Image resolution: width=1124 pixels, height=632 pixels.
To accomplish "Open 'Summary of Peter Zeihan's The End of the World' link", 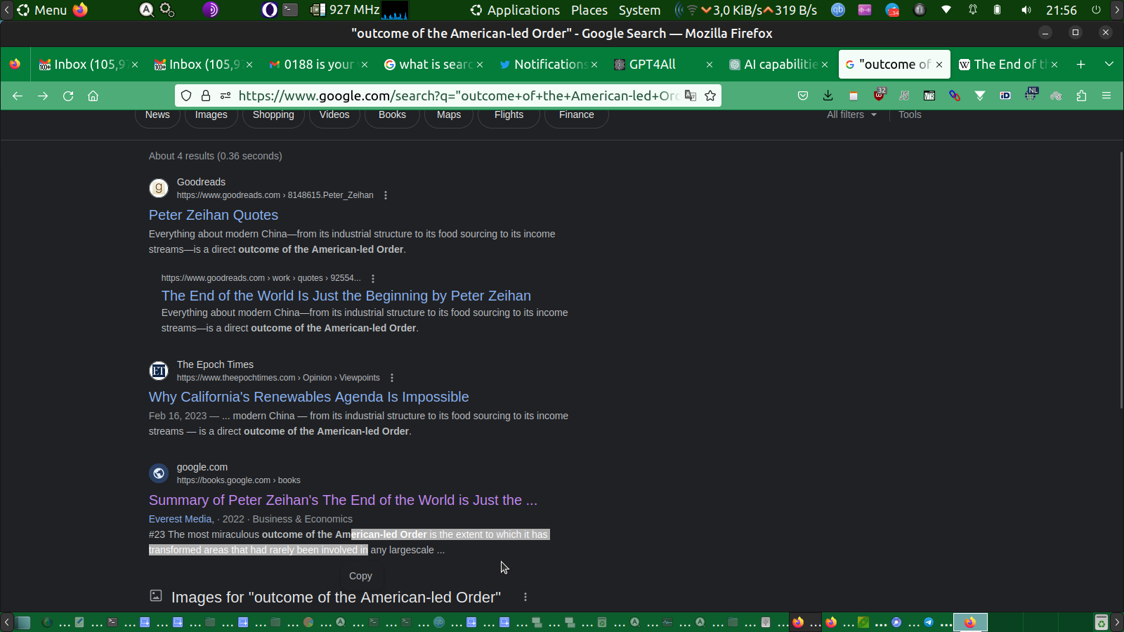I will (x=343, y=500).
